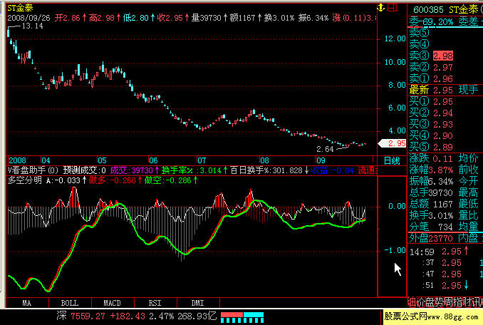
Task: Click the 高2.98 high price value
Action: pos(101,18)
